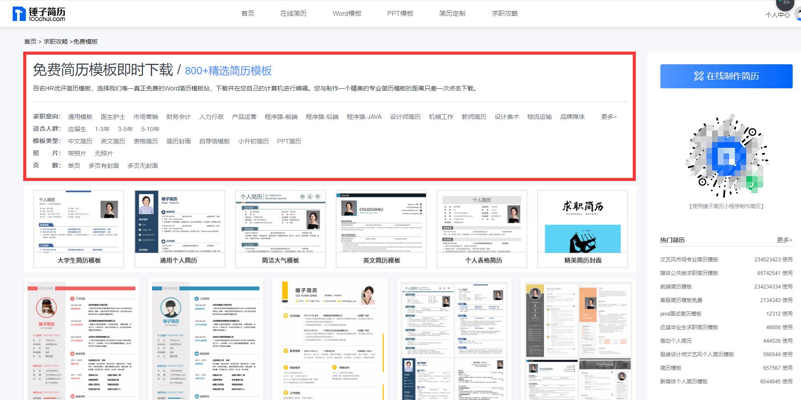Select the 无照片 filter option
Viewport: 801px width, 400px height.
pyautogui.click(x=104, y=153)
